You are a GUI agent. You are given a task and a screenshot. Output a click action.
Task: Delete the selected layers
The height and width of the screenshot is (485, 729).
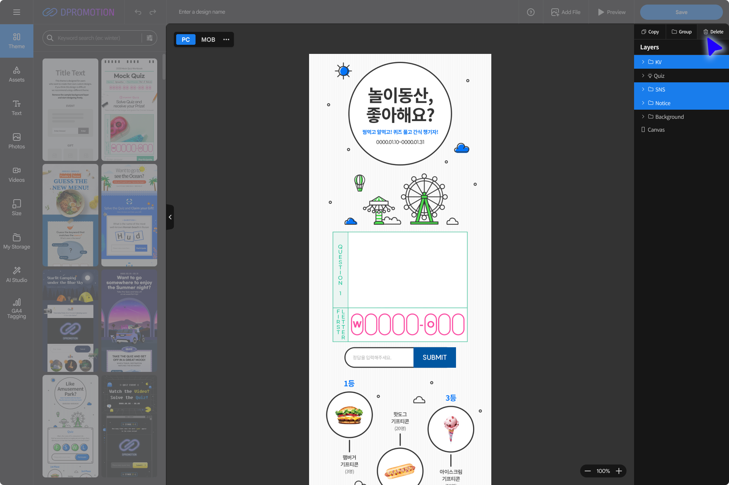pyautogui.click(x=713, y=31)
